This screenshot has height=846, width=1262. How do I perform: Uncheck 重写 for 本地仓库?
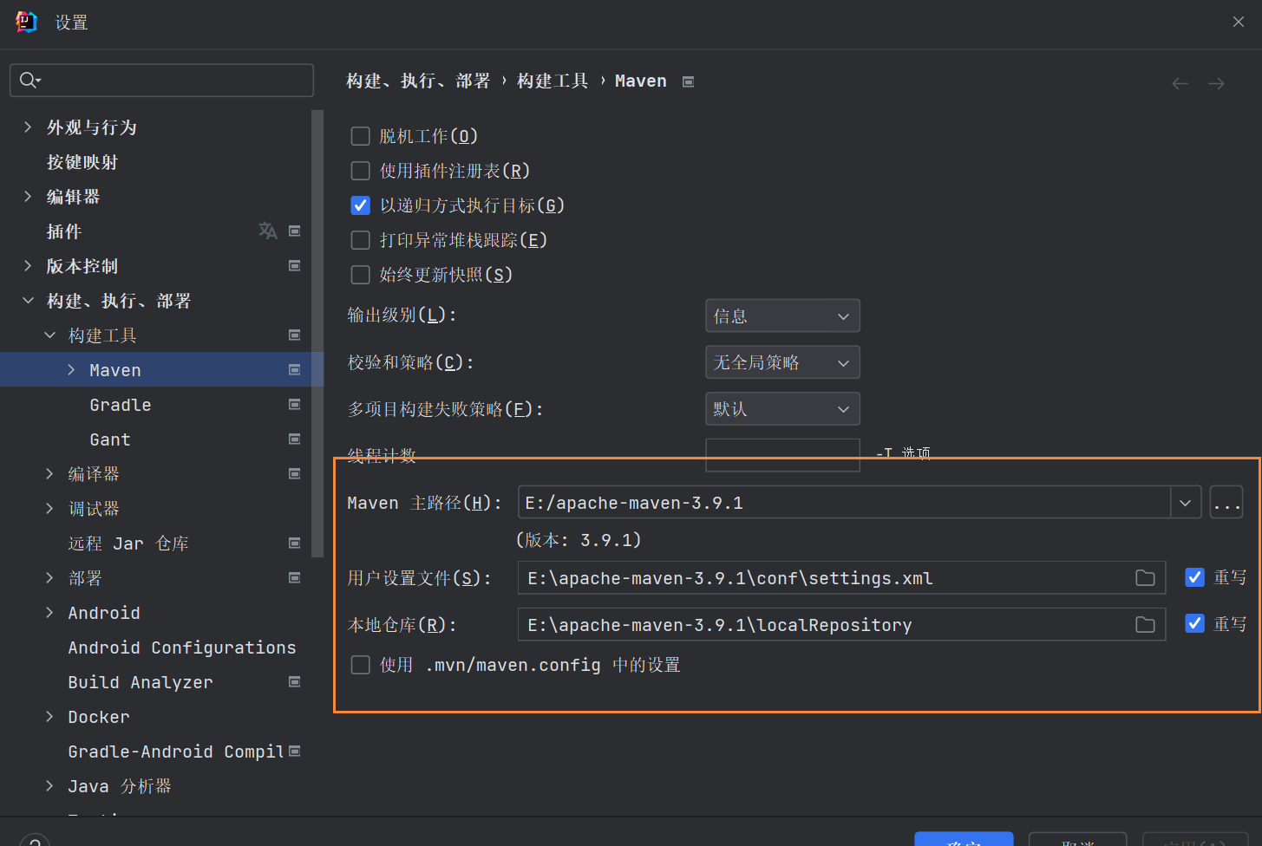tap(1194, 623)
